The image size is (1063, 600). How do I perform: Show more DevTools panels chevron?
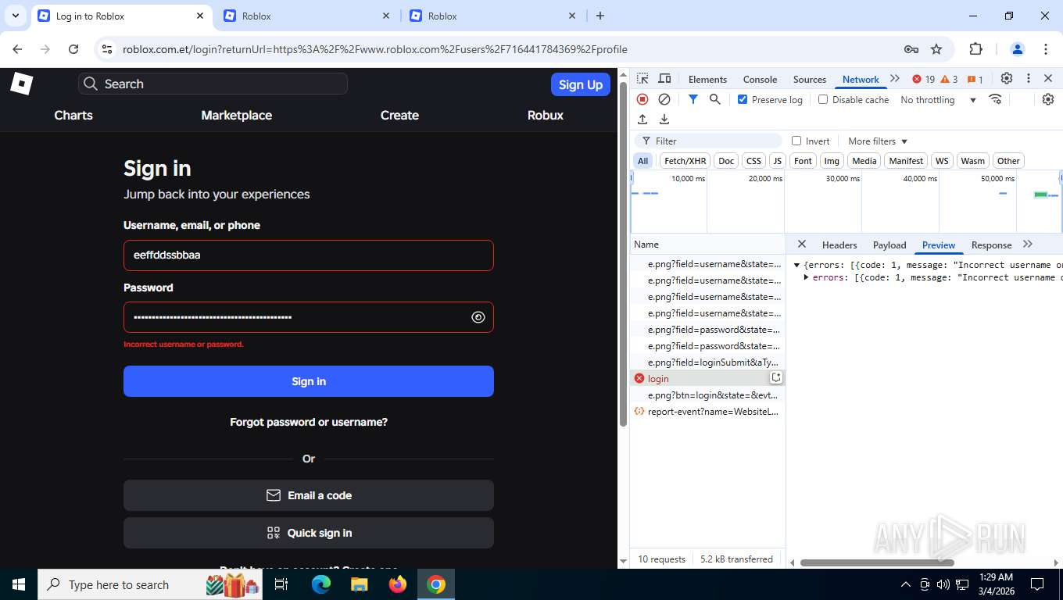[895, 79]
